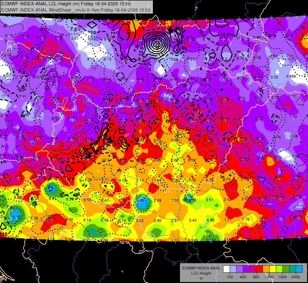308x283 pixels.
Task: Click the wind shear value 8.19
Action: click(16, 217)
